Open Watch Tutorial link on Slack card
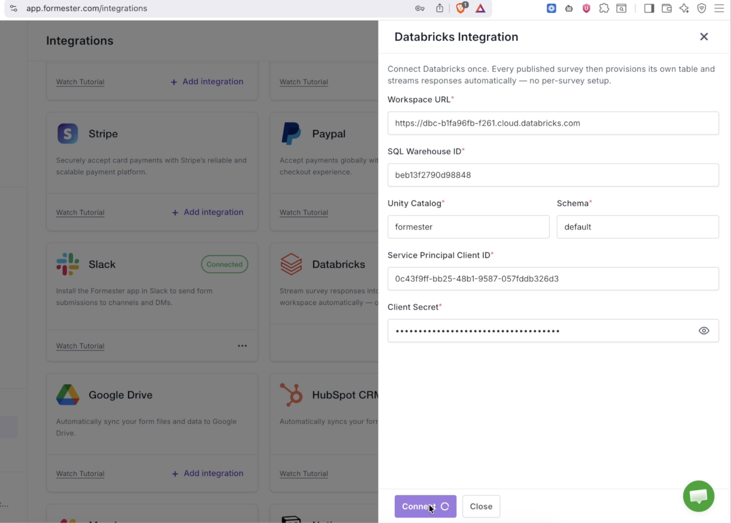The width and height of the screenshot is (731, 523). tap(80, 346)
